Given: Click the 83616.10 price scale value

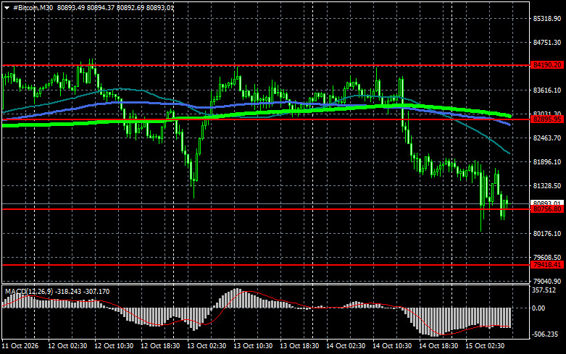Looking at the screenshot, I should (547, 90).
